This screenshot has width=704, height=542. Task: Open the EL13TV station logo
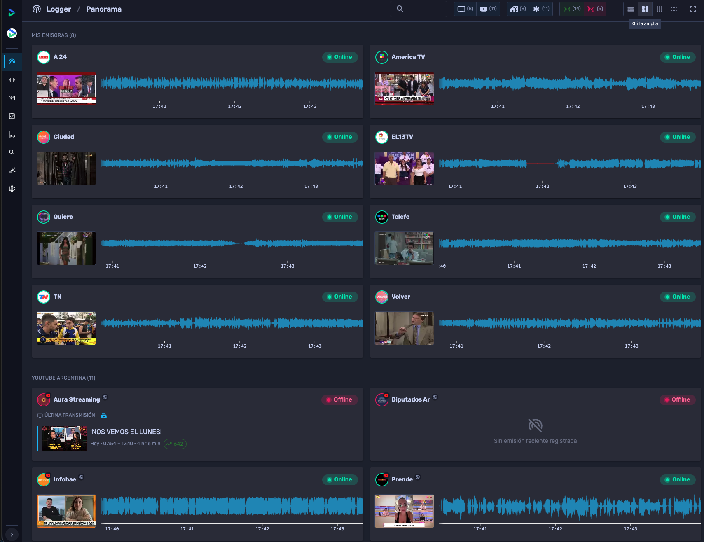382,137
